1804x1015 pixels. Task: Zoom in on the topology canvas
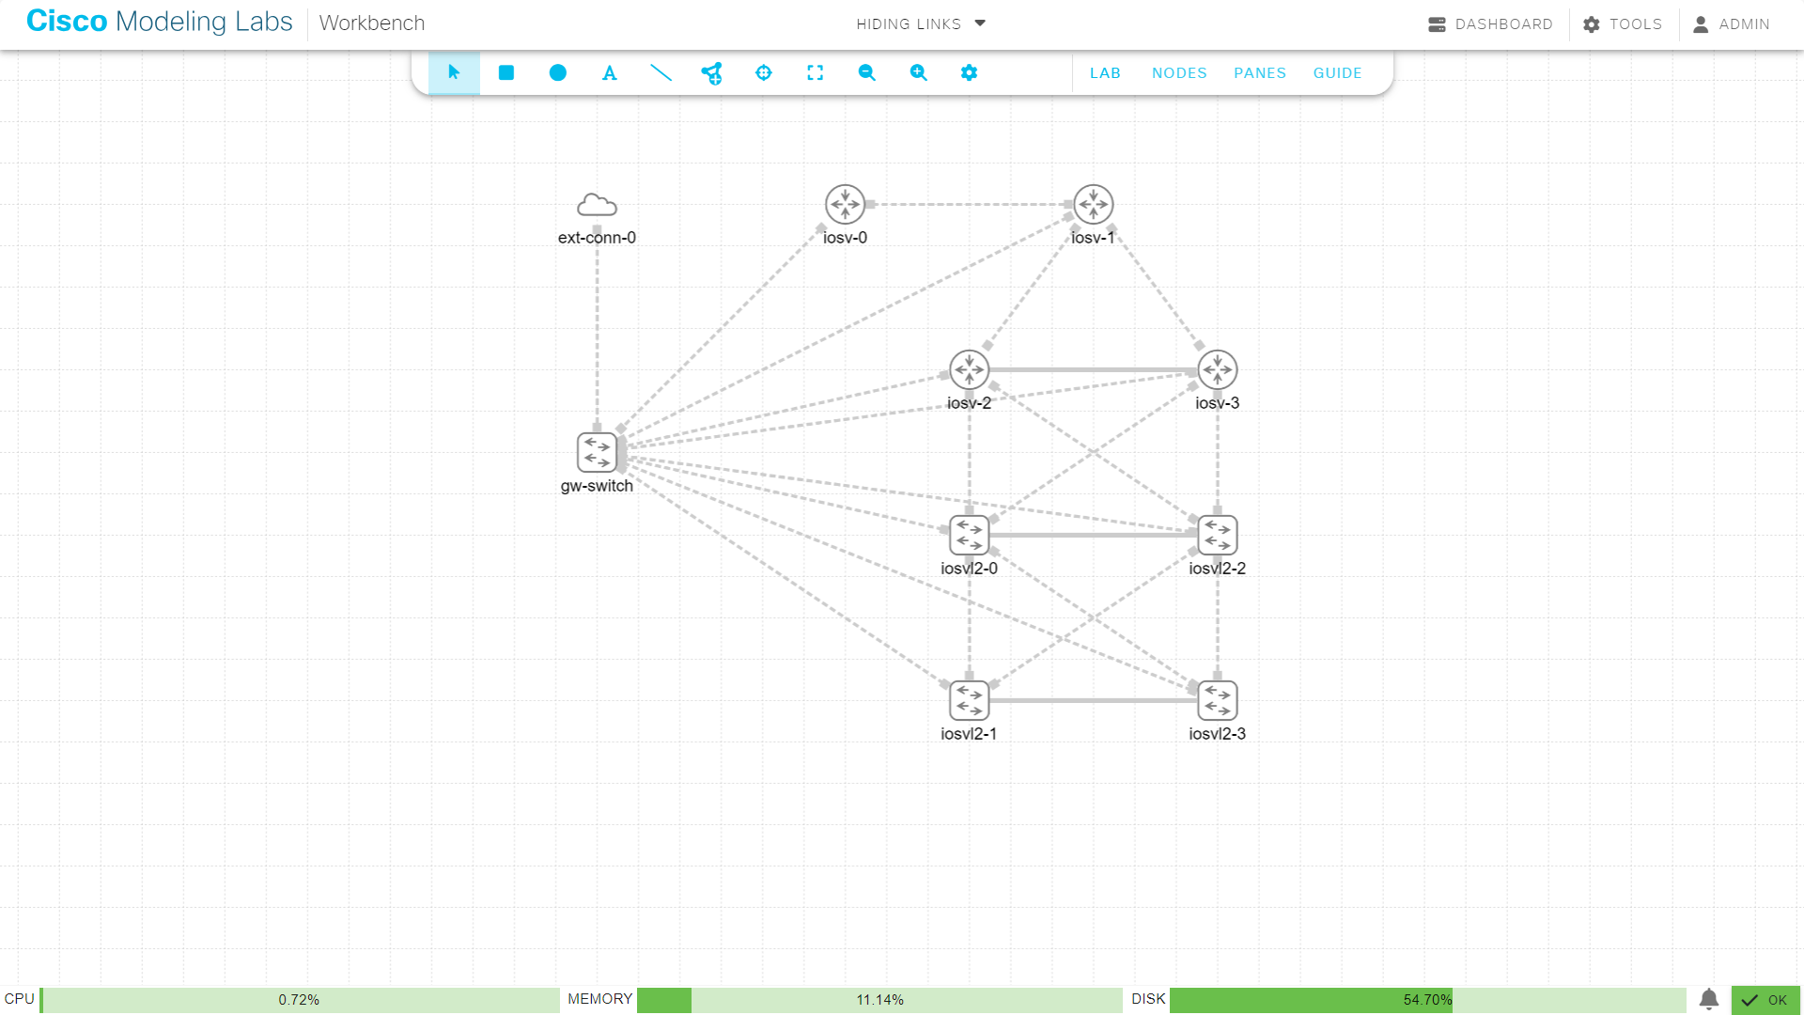point(918,72)
